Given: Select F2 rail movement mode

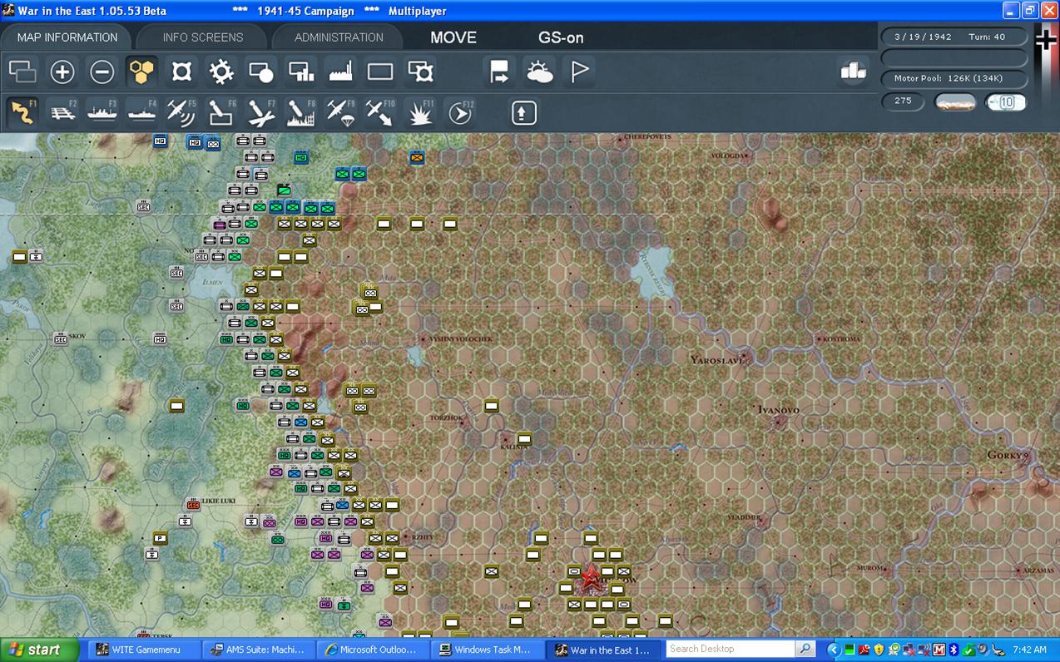Looking at the screenshot, I should (62, 112).
